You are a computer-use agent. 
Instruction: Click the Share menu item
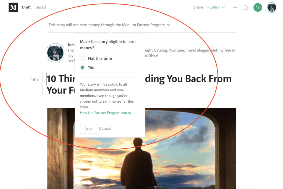click(x=198, y=7)
